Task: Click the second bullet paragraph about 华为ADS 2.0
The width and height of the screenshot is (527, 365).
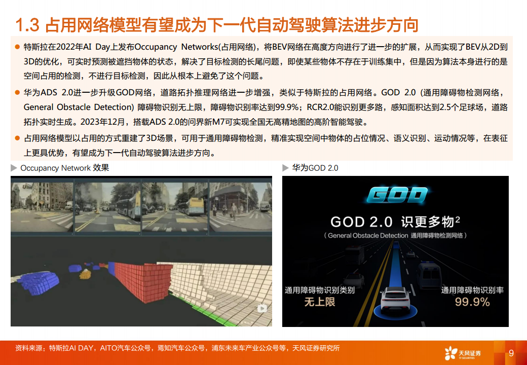Action: (x=266, y=107)
